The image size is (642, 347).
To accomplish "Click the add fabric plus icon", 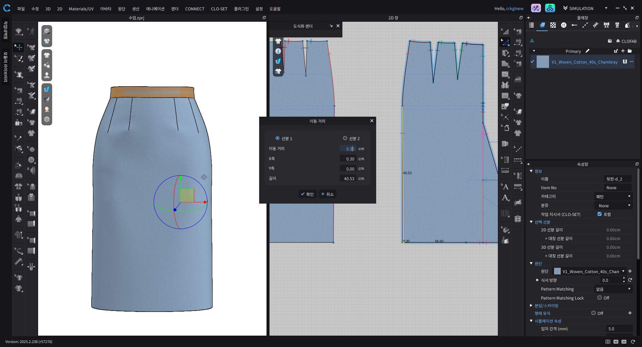I will point(623,51).
